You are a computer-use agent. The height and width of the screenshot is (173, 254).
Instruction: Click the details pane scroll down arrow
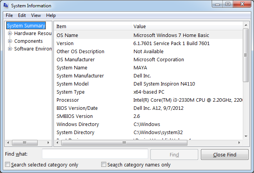(x=246, y=136)
